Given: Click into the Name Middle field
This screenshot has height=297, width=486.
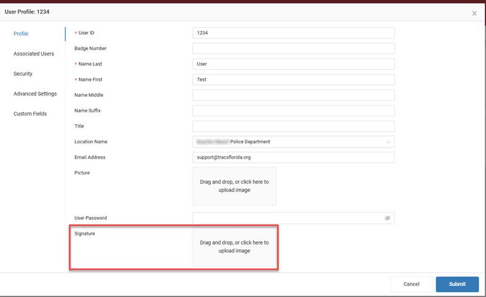Looking at the screenshot, I should click(293, 95).
